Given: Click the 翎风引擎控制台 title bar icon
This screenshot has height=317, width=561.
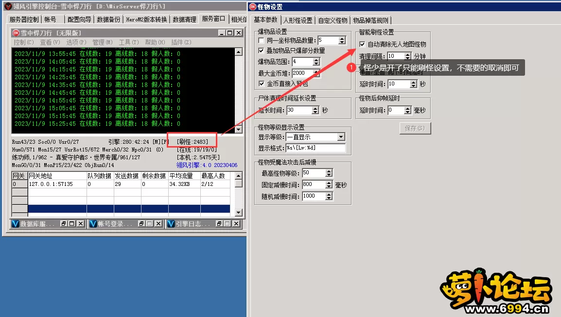Looking at the screenshot, I should pos(8,6).
